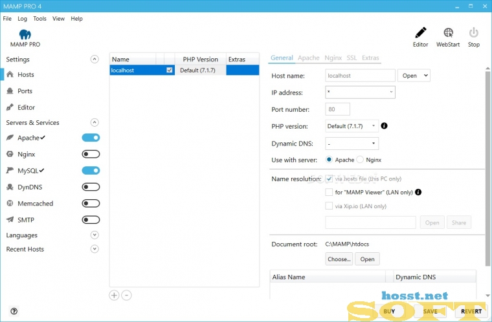Enable the Memcached switch
Viewport: 492px width, 322px height.
pos(91,203)
